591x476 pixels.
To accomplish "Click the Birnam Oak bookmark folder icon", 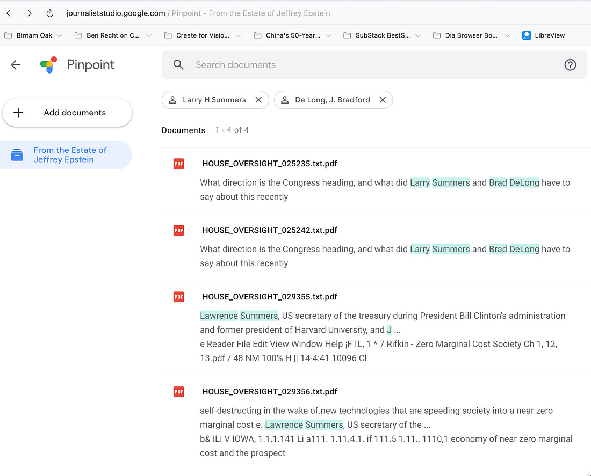I will [8, 35].
